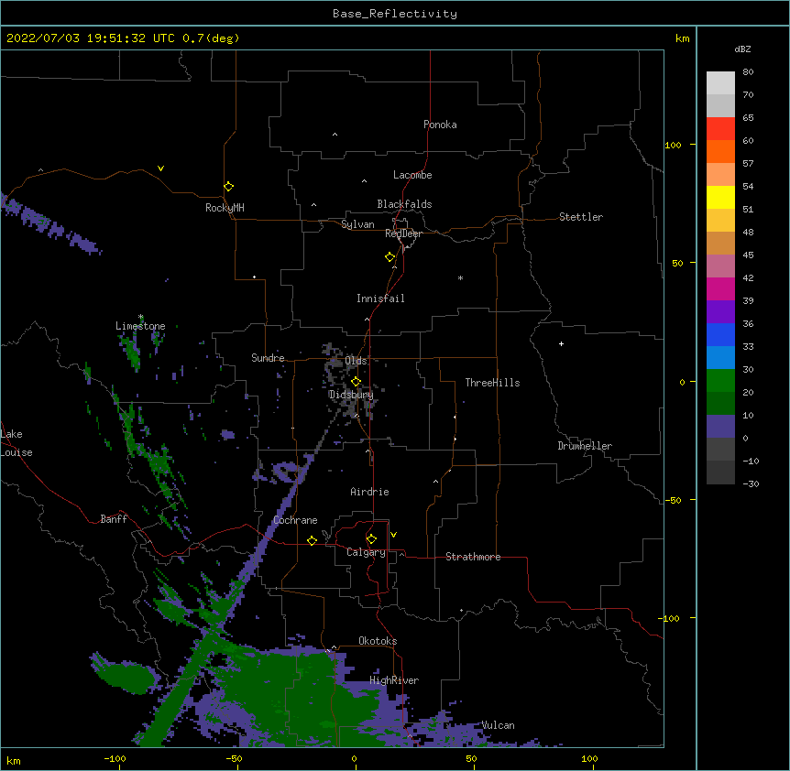Click the Ponoka city label

click(x=440, y=125)
